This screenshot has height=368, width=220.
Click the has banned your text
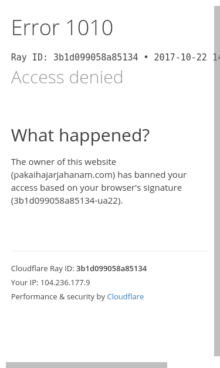coord(152,175)
